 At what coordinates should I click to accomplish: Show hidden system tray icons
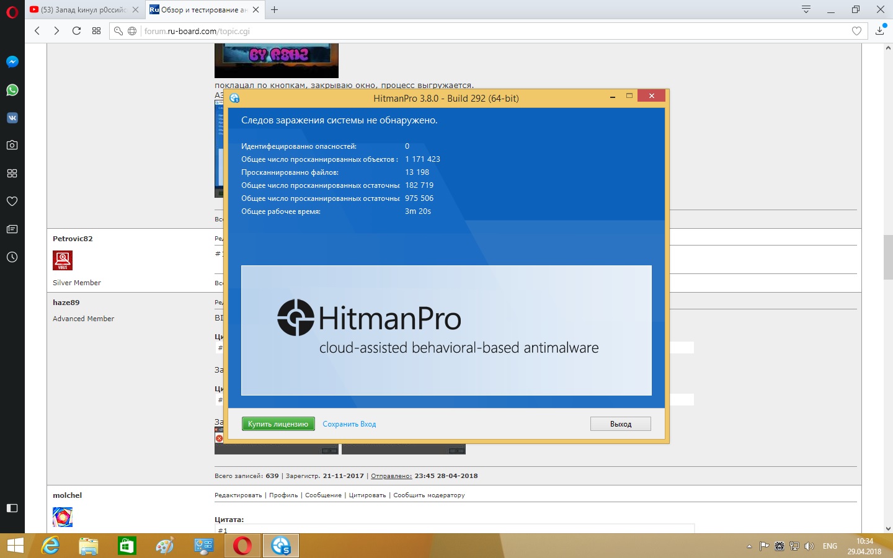[749, 546]
